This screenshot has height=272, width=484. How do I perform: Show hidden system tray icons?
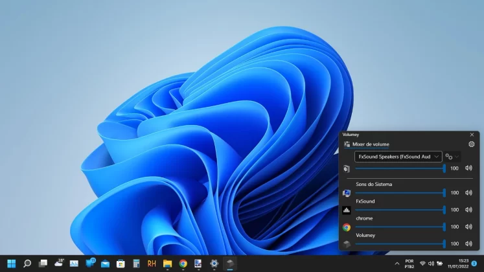tap(397, 264)
